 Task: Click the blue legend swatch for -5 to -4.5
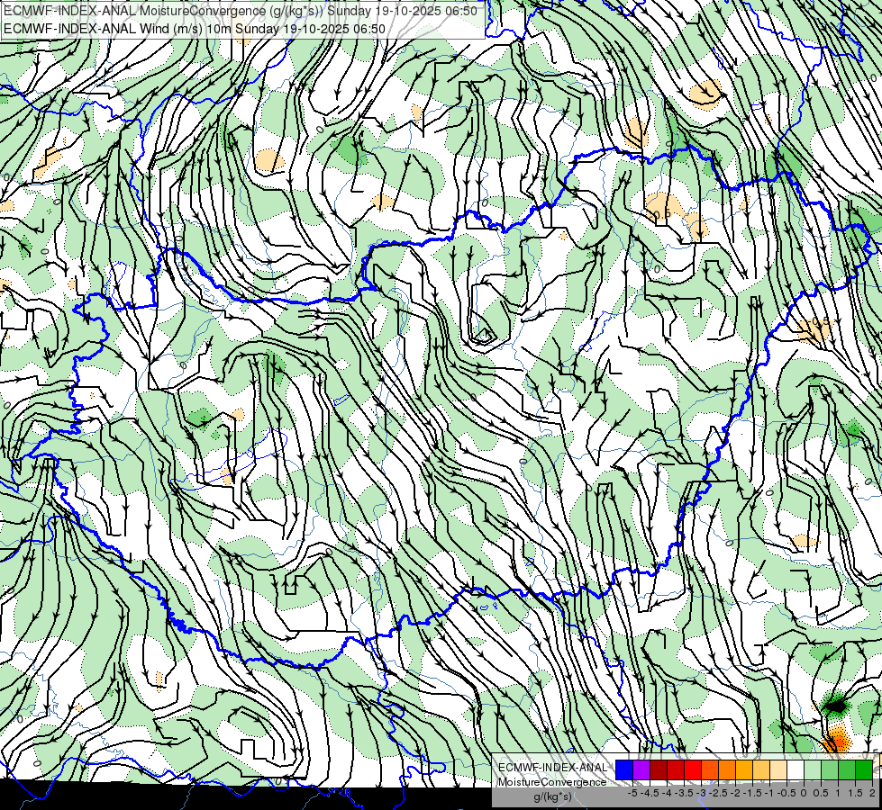pos(624,770)
